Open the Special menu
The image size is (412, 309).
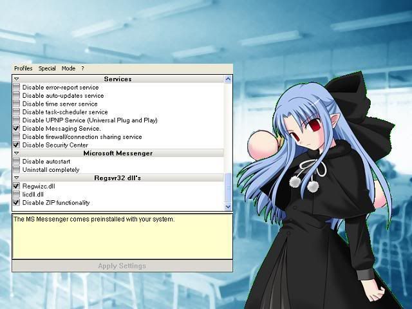coord(47,68)
